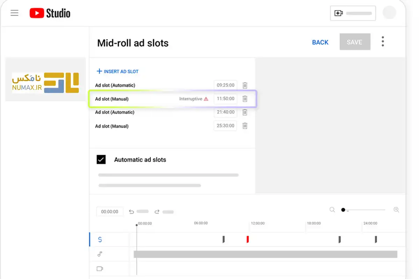Click the redo arrow icon
Viewport: 419px width, 279px height.
(x=157, y=211)
